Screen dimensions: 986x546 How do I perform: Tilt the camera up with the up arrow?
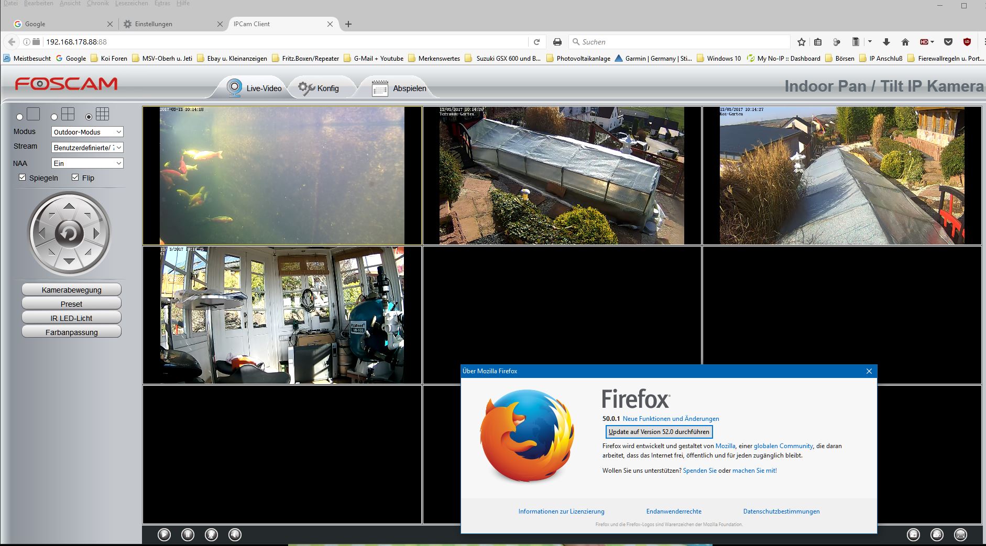69,206
